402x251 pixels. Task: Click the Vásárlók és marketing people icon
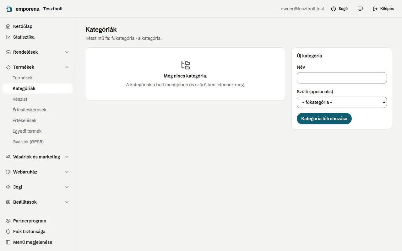(x=8, y=157)
